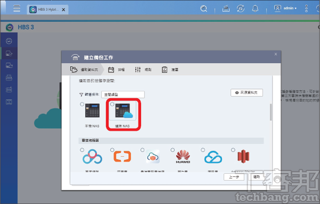Click the orange-cube cloud storage logo
The image size is (320, 204).
click(153, 157)
